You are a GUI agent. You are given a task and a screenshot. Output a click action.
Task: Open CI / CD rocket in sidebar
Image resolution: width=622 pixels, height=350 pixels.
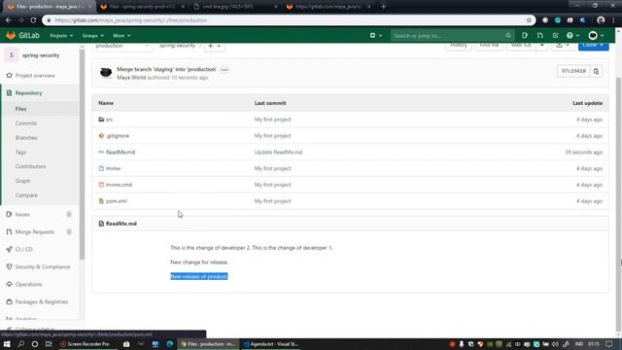coord(9,249)
